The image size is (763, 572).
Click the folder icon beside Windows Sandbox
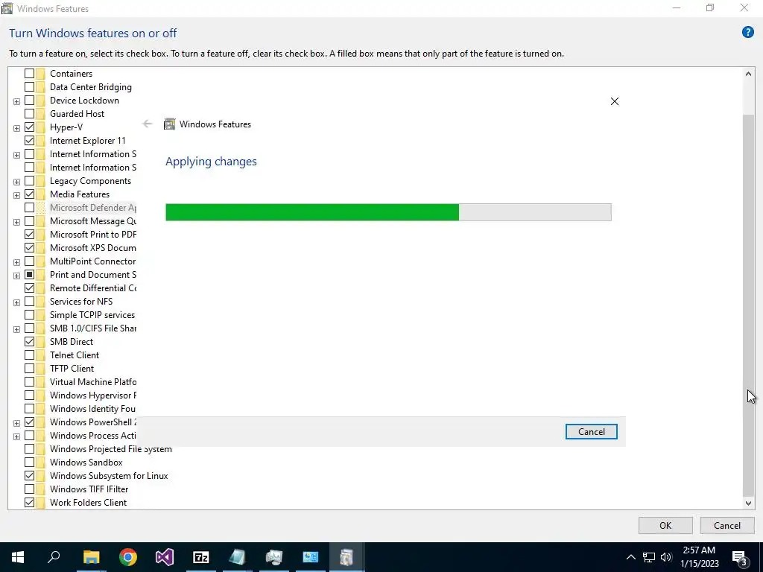click(40, 462)
